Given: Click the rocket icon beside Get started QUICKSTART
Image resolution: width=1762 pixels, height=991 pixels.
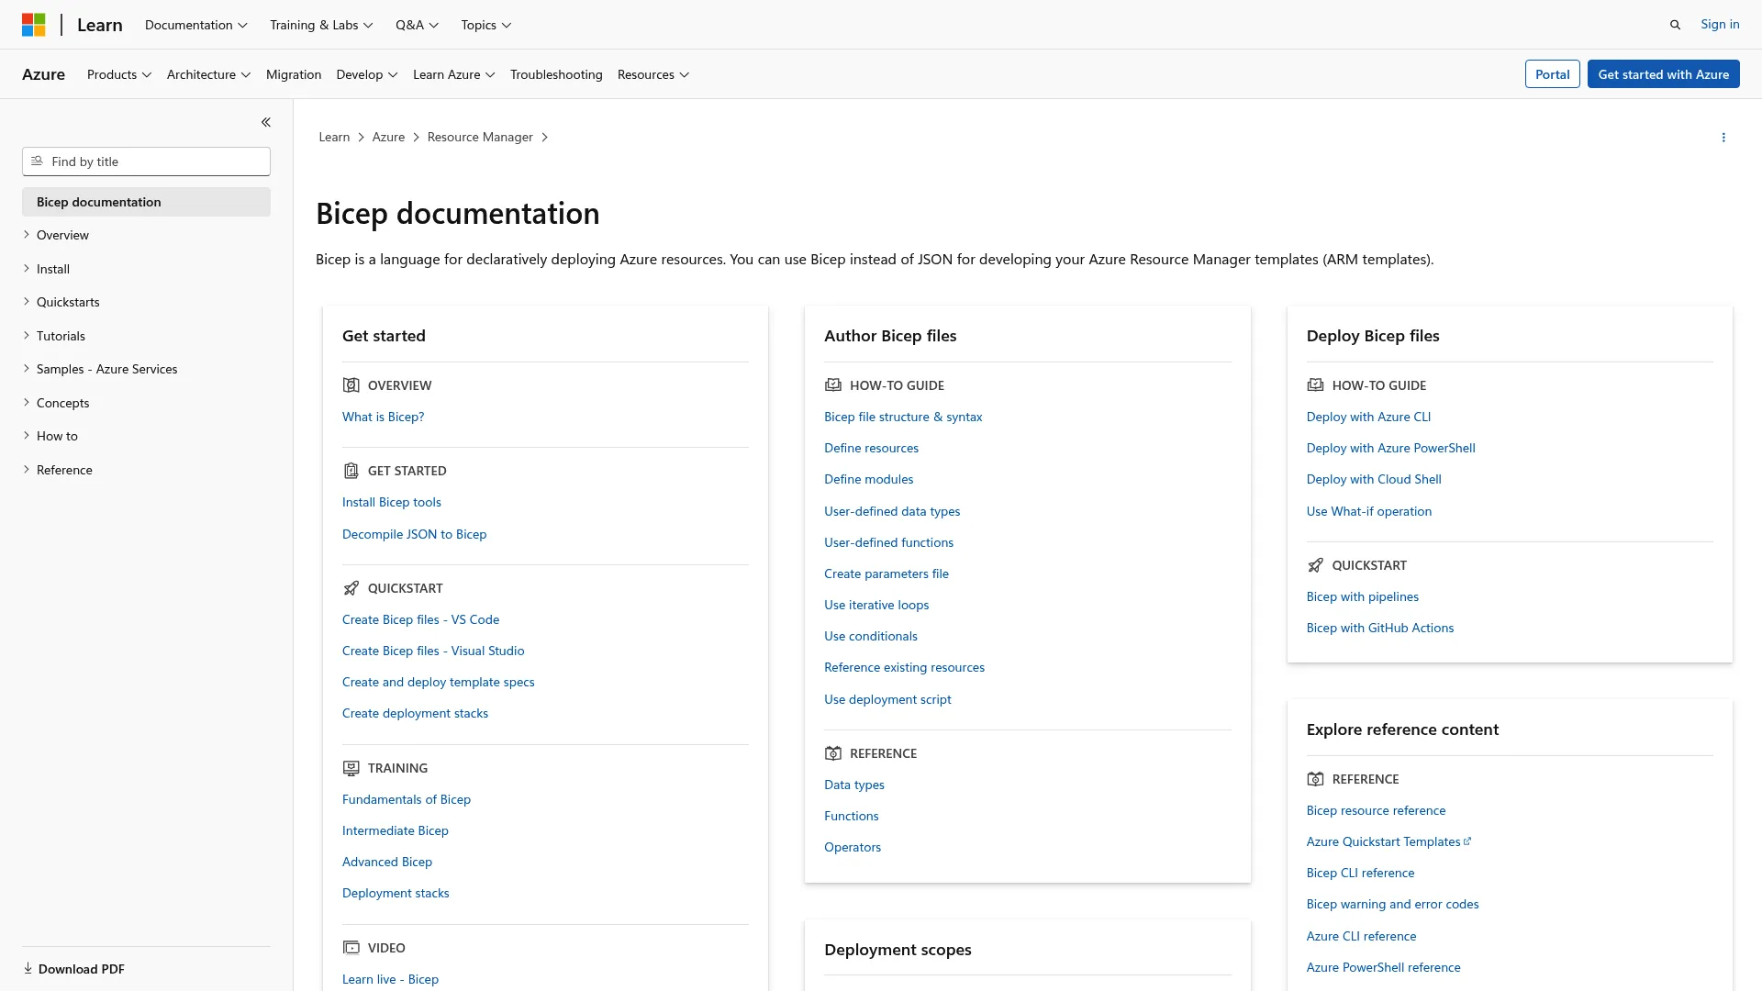Looking at the screenshot, I should 351,588.
